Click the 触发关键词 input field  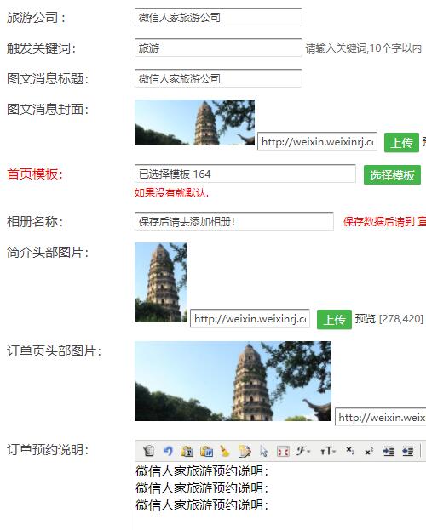click(x=218, y=48)
